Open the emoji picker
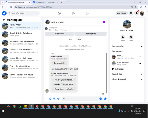This screenshot has height=118, width=148. [x=101, y=99]
